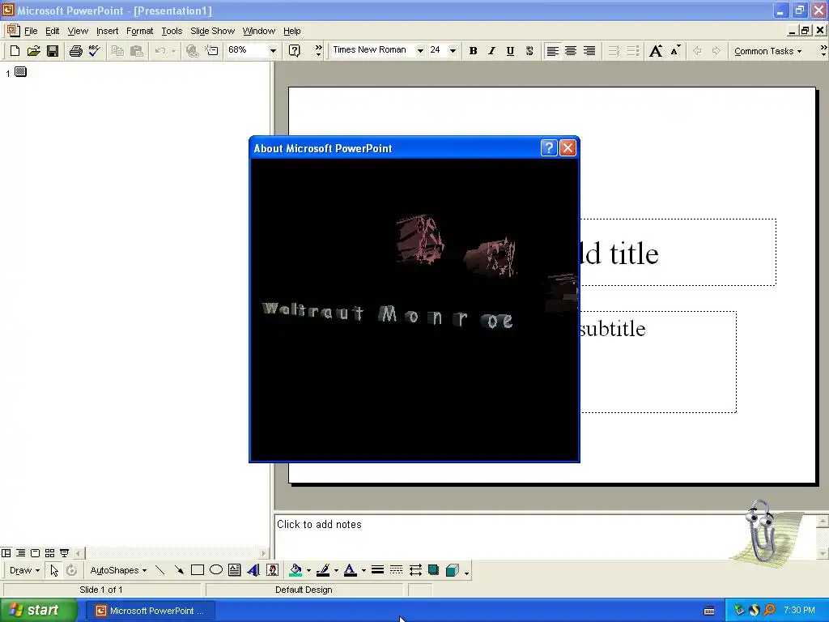This screenshot has height=622, width=829.
Task: Choose Dash Style on Drawing toolbar
Action: [x=396, y=570]
